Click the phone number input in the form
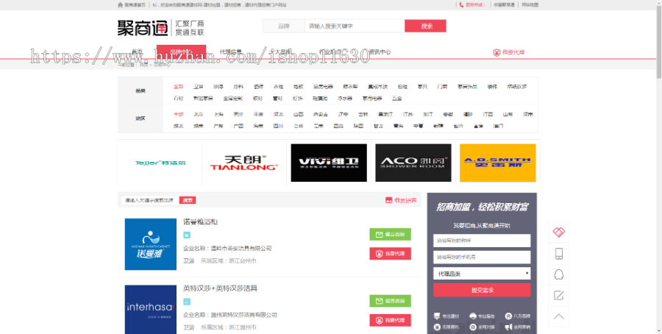Image resolution: width=662 pixels, height=334 pixels. 482,257
